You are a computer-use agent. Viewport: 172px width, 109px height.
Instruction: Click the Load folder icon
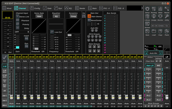pos(154,32)
